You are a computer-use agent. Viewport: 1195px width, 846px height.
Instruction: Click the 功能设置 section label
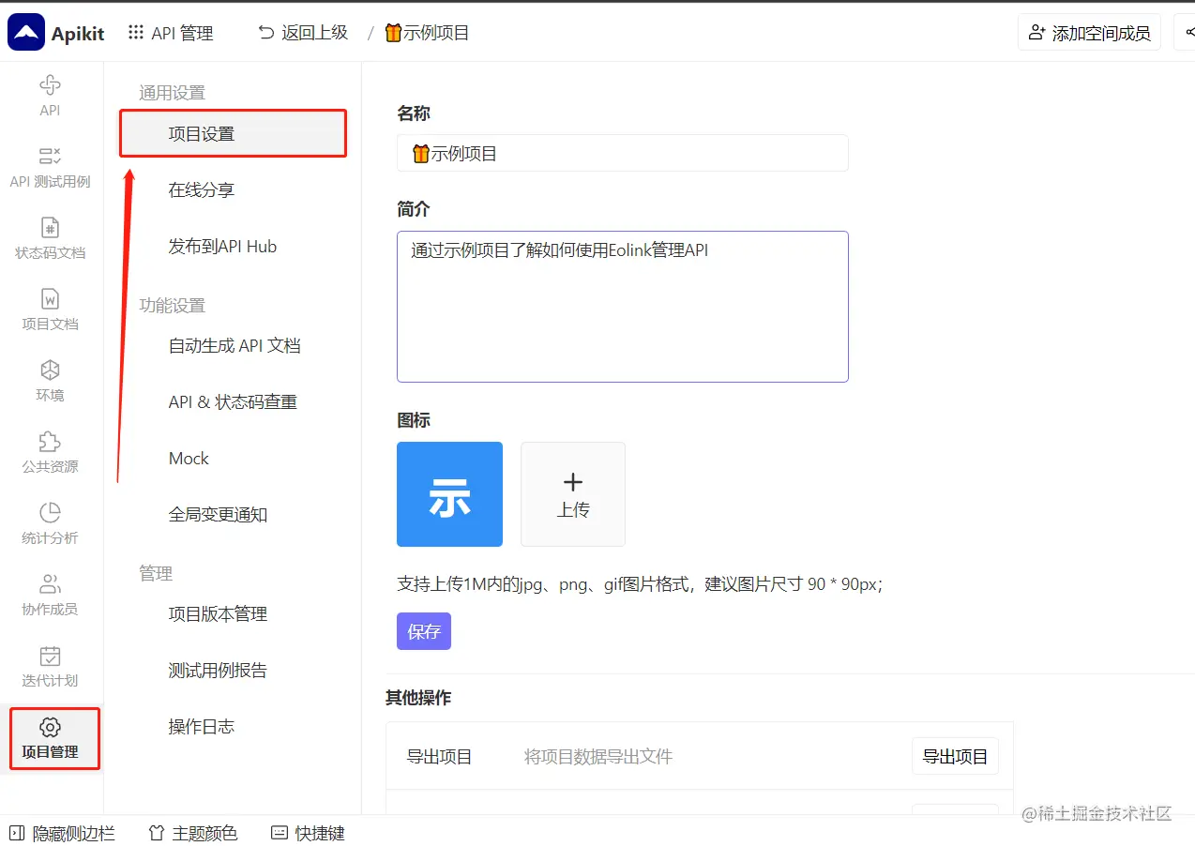pos(172,306)
